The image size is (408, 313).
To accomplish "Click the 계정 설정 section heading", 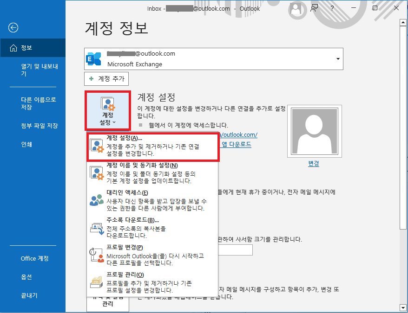I will point(157,97).
